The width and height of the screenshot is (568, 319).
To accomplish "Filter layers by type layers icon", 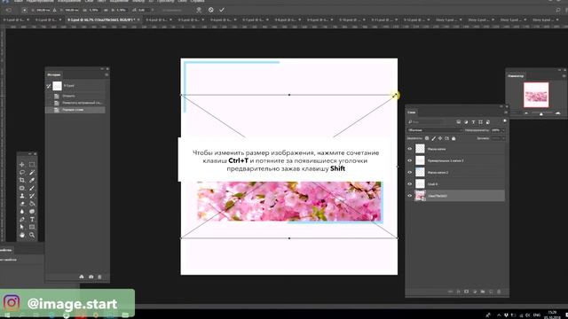I will [x=473, y=122].
